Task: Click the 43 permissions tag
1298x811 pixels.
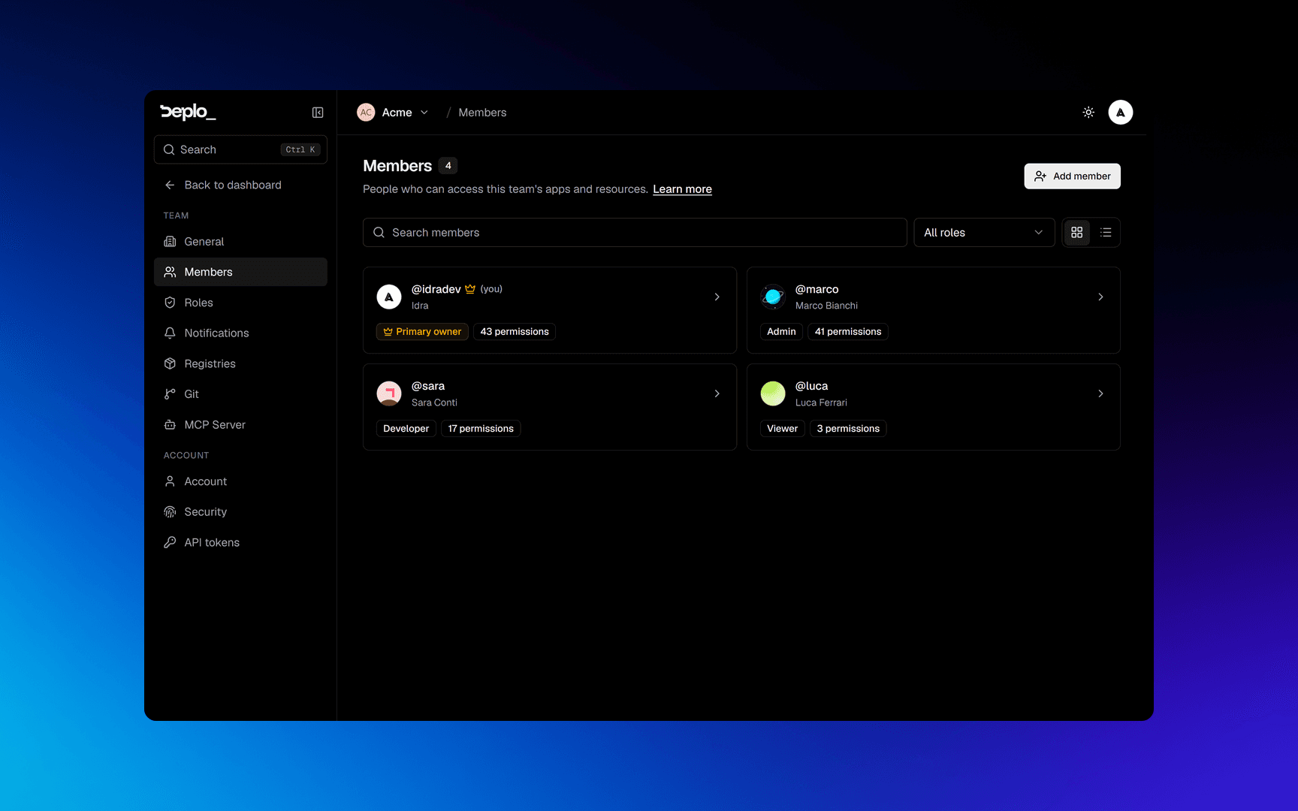Action: click(x=515, y=332)
